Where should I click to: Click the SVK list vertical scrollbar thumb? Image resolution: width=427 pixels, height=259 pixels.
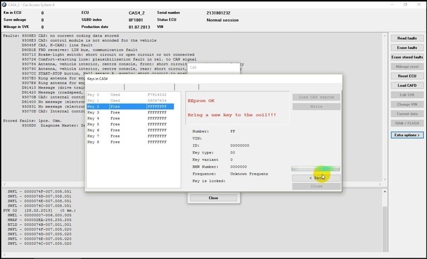click(385, 229)
